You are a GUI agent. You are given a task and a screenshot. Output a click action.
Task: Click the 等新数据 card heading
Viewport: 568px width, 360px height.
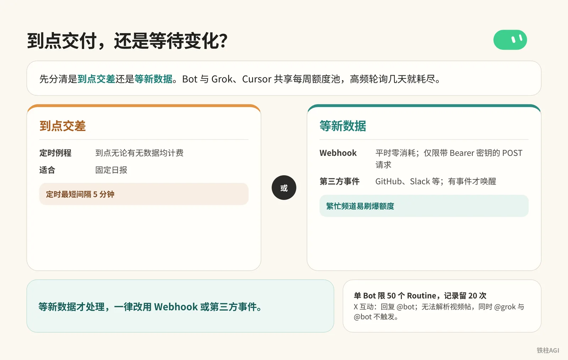coord(343,126)
